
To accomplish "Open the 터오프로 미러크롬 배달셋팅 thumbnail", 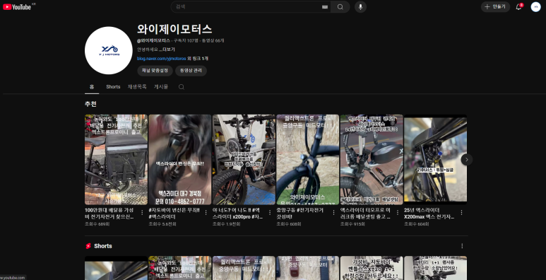I will coord(372,159).
